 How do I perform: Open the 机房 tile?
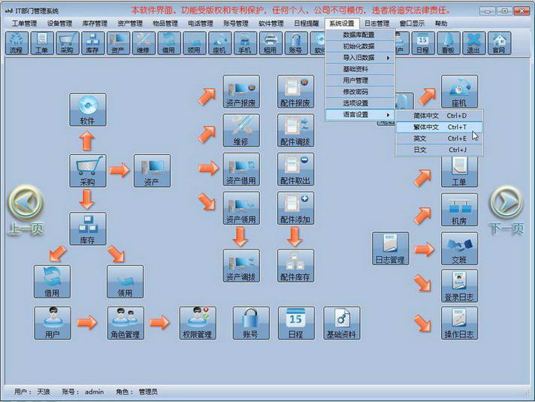pyautogui.click(x=459, y=210)
